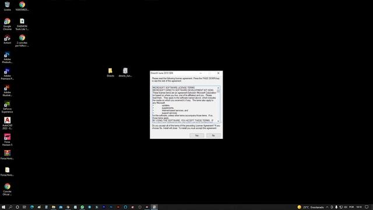Minimize the DirectX SDK license dialog
Viewport: 373px width, 210px height.
click(200, 73)
